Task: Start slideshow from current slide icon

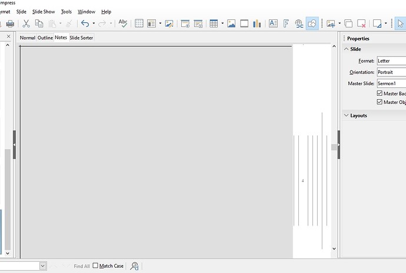Action: point(198,23)
